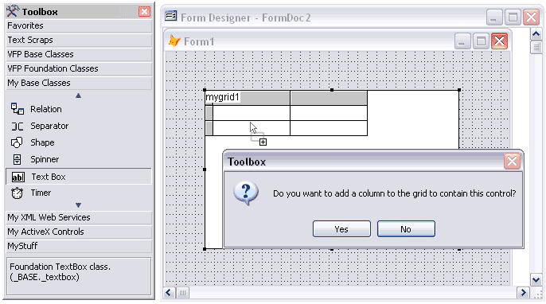Screen dimensions: 546x304
Task: Open the My ActiveX Controls category
Action: point(79,232)
